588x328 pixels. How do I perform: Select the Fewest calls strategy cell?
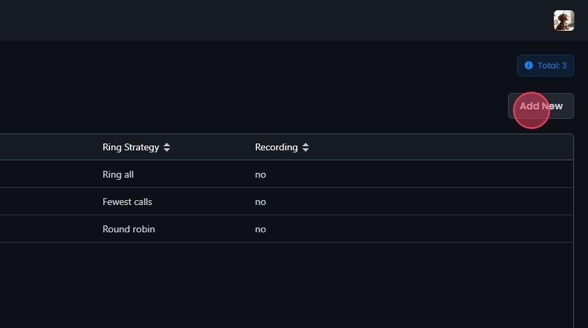click(x=127, y=202)
